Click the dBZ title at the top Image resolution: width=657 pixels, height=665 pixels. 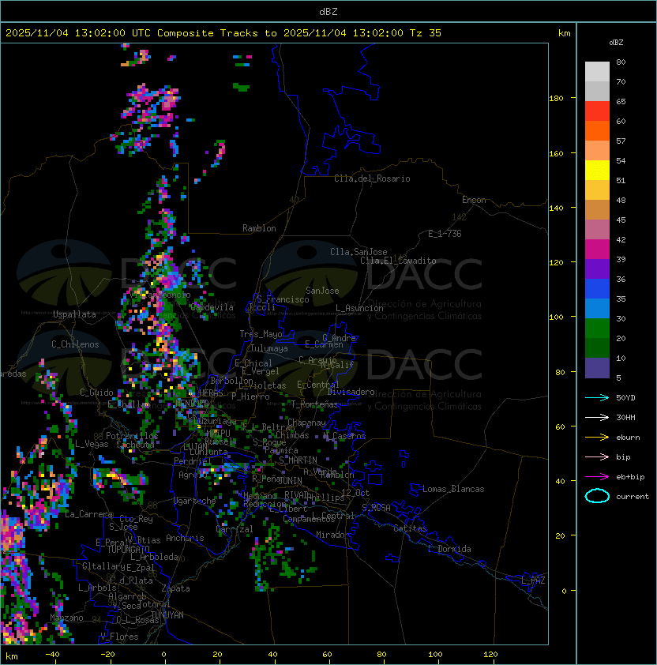pos(328,11)
